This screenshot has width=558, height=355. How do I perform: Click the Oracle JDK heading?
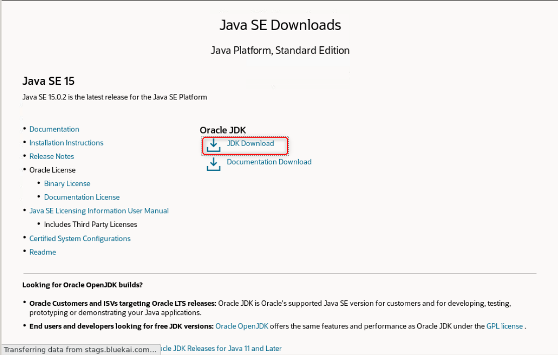[223, 130]
